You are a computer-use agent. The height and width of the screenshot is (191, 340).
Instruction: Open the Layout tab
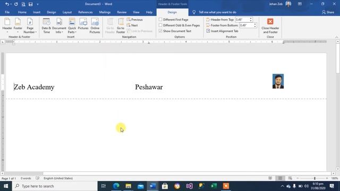[67, 12]
